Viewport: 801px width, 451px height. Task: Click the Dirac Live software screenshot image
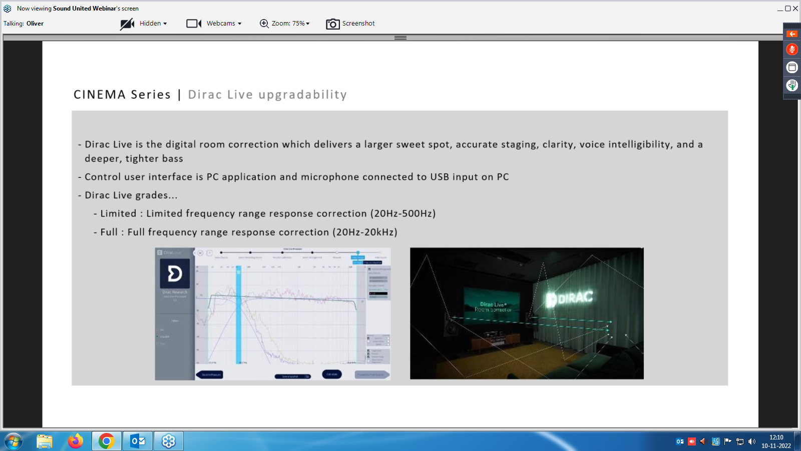tap(273, 314)
